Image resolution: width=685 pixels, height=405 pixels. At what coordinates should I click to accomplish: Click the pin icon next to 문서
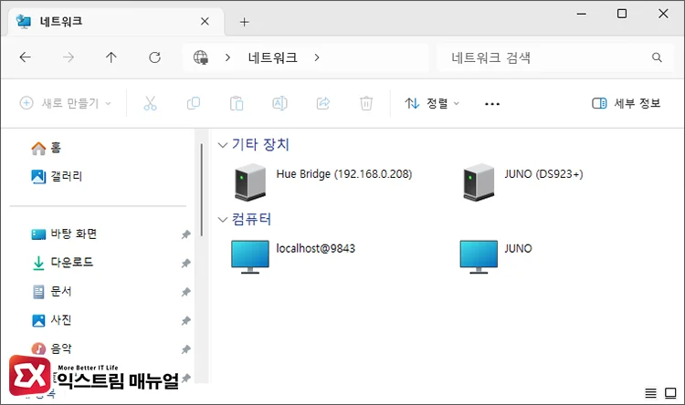(185, 292)
